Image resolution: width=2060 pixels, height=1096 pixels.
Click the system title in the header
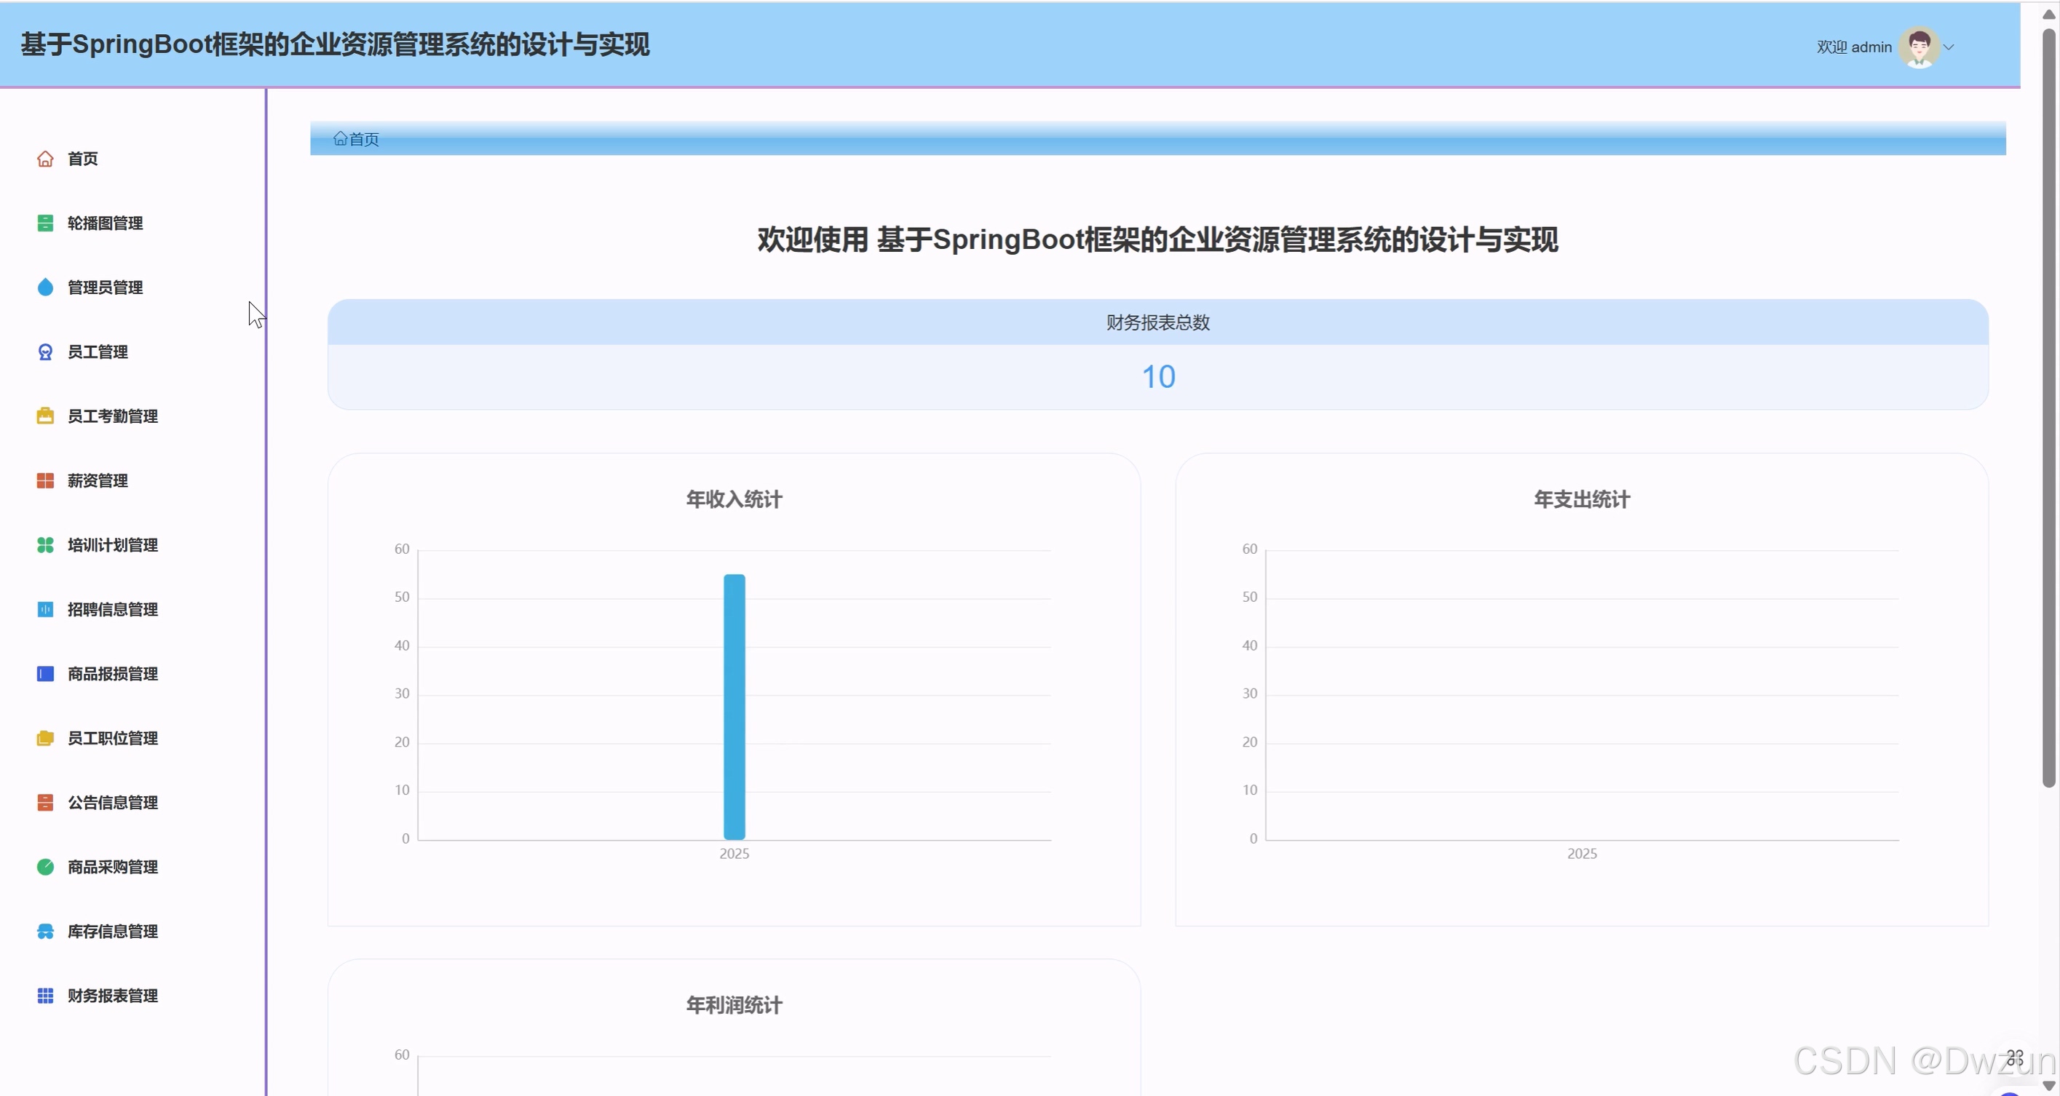[x=335, y=45]
